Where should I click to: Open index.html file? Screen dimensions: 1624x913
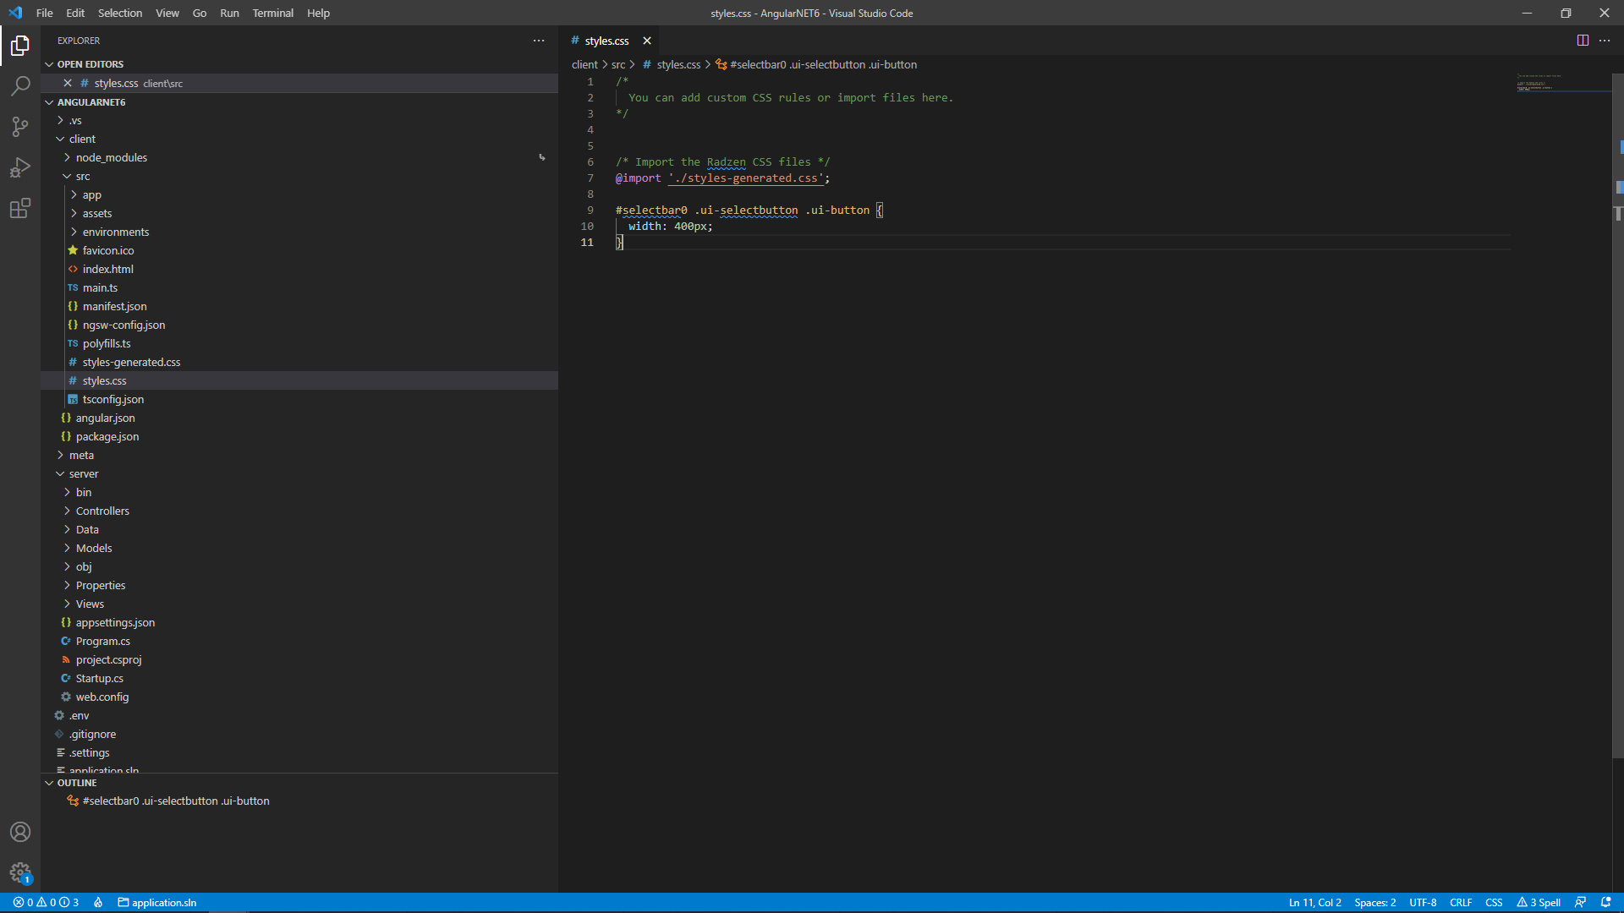tap(299, 269)
